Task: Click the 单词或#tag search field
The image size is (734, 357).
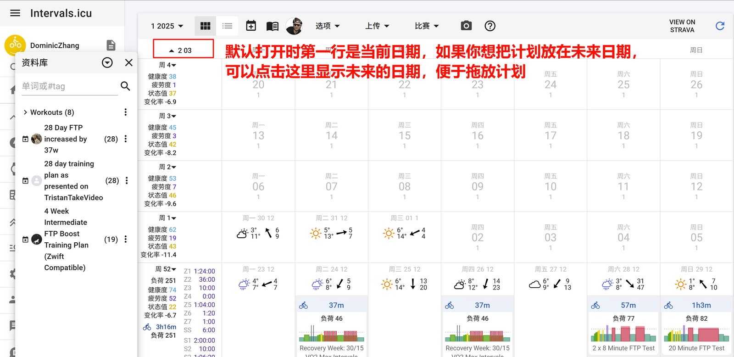Action: pos(69,86)
